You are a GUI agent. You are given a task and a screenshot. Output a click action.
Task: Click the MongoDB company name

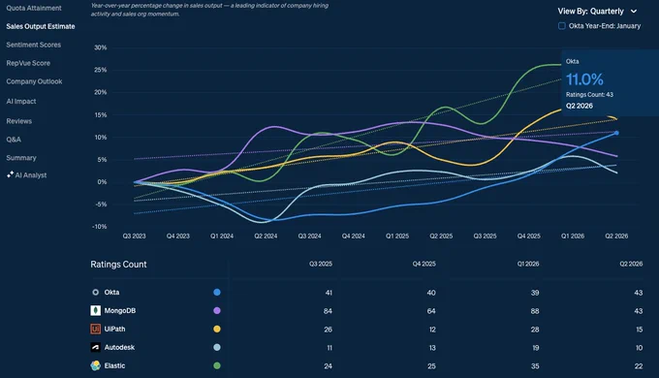coord(120,311)
